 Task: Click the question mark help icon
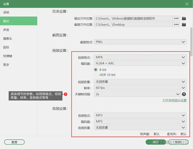coord(184,94)
